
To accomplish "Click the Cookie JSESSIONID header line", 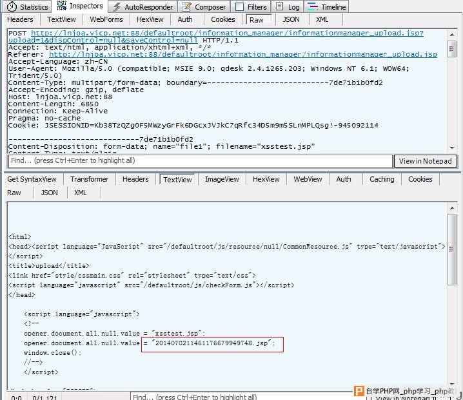I will [x=193, y=125].
